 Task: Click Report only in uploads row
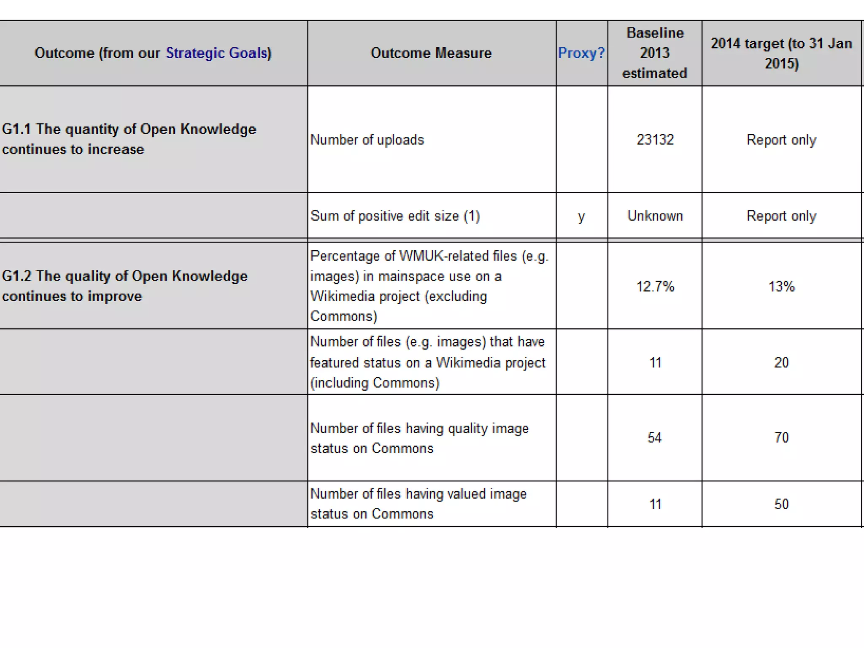tap(781, 140)
